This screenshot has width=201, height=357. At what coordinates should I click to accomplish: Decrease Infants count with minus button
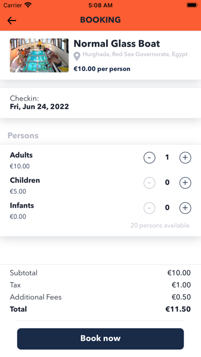coord(149,208)
